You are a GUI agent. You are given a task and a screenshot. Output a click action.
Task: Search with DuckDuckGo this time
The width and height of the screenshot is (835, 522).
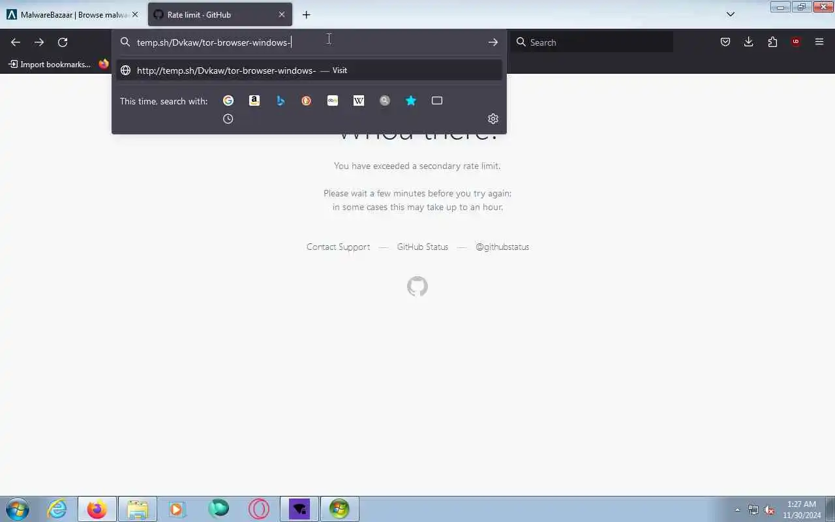307,100
